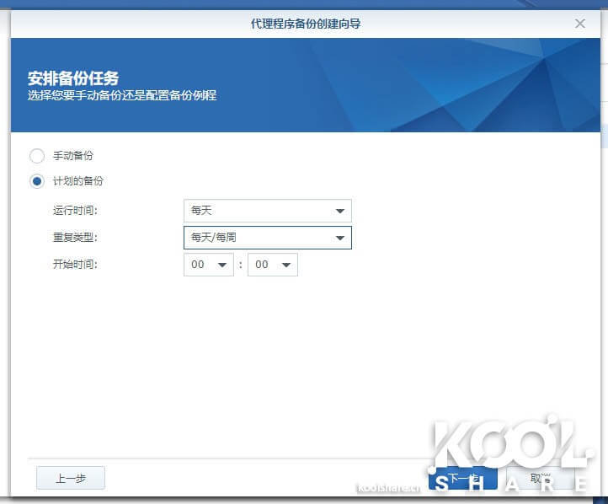608x504 pixels.
Task: Select the 手动备份 radio option
Action: pos(37,156)
